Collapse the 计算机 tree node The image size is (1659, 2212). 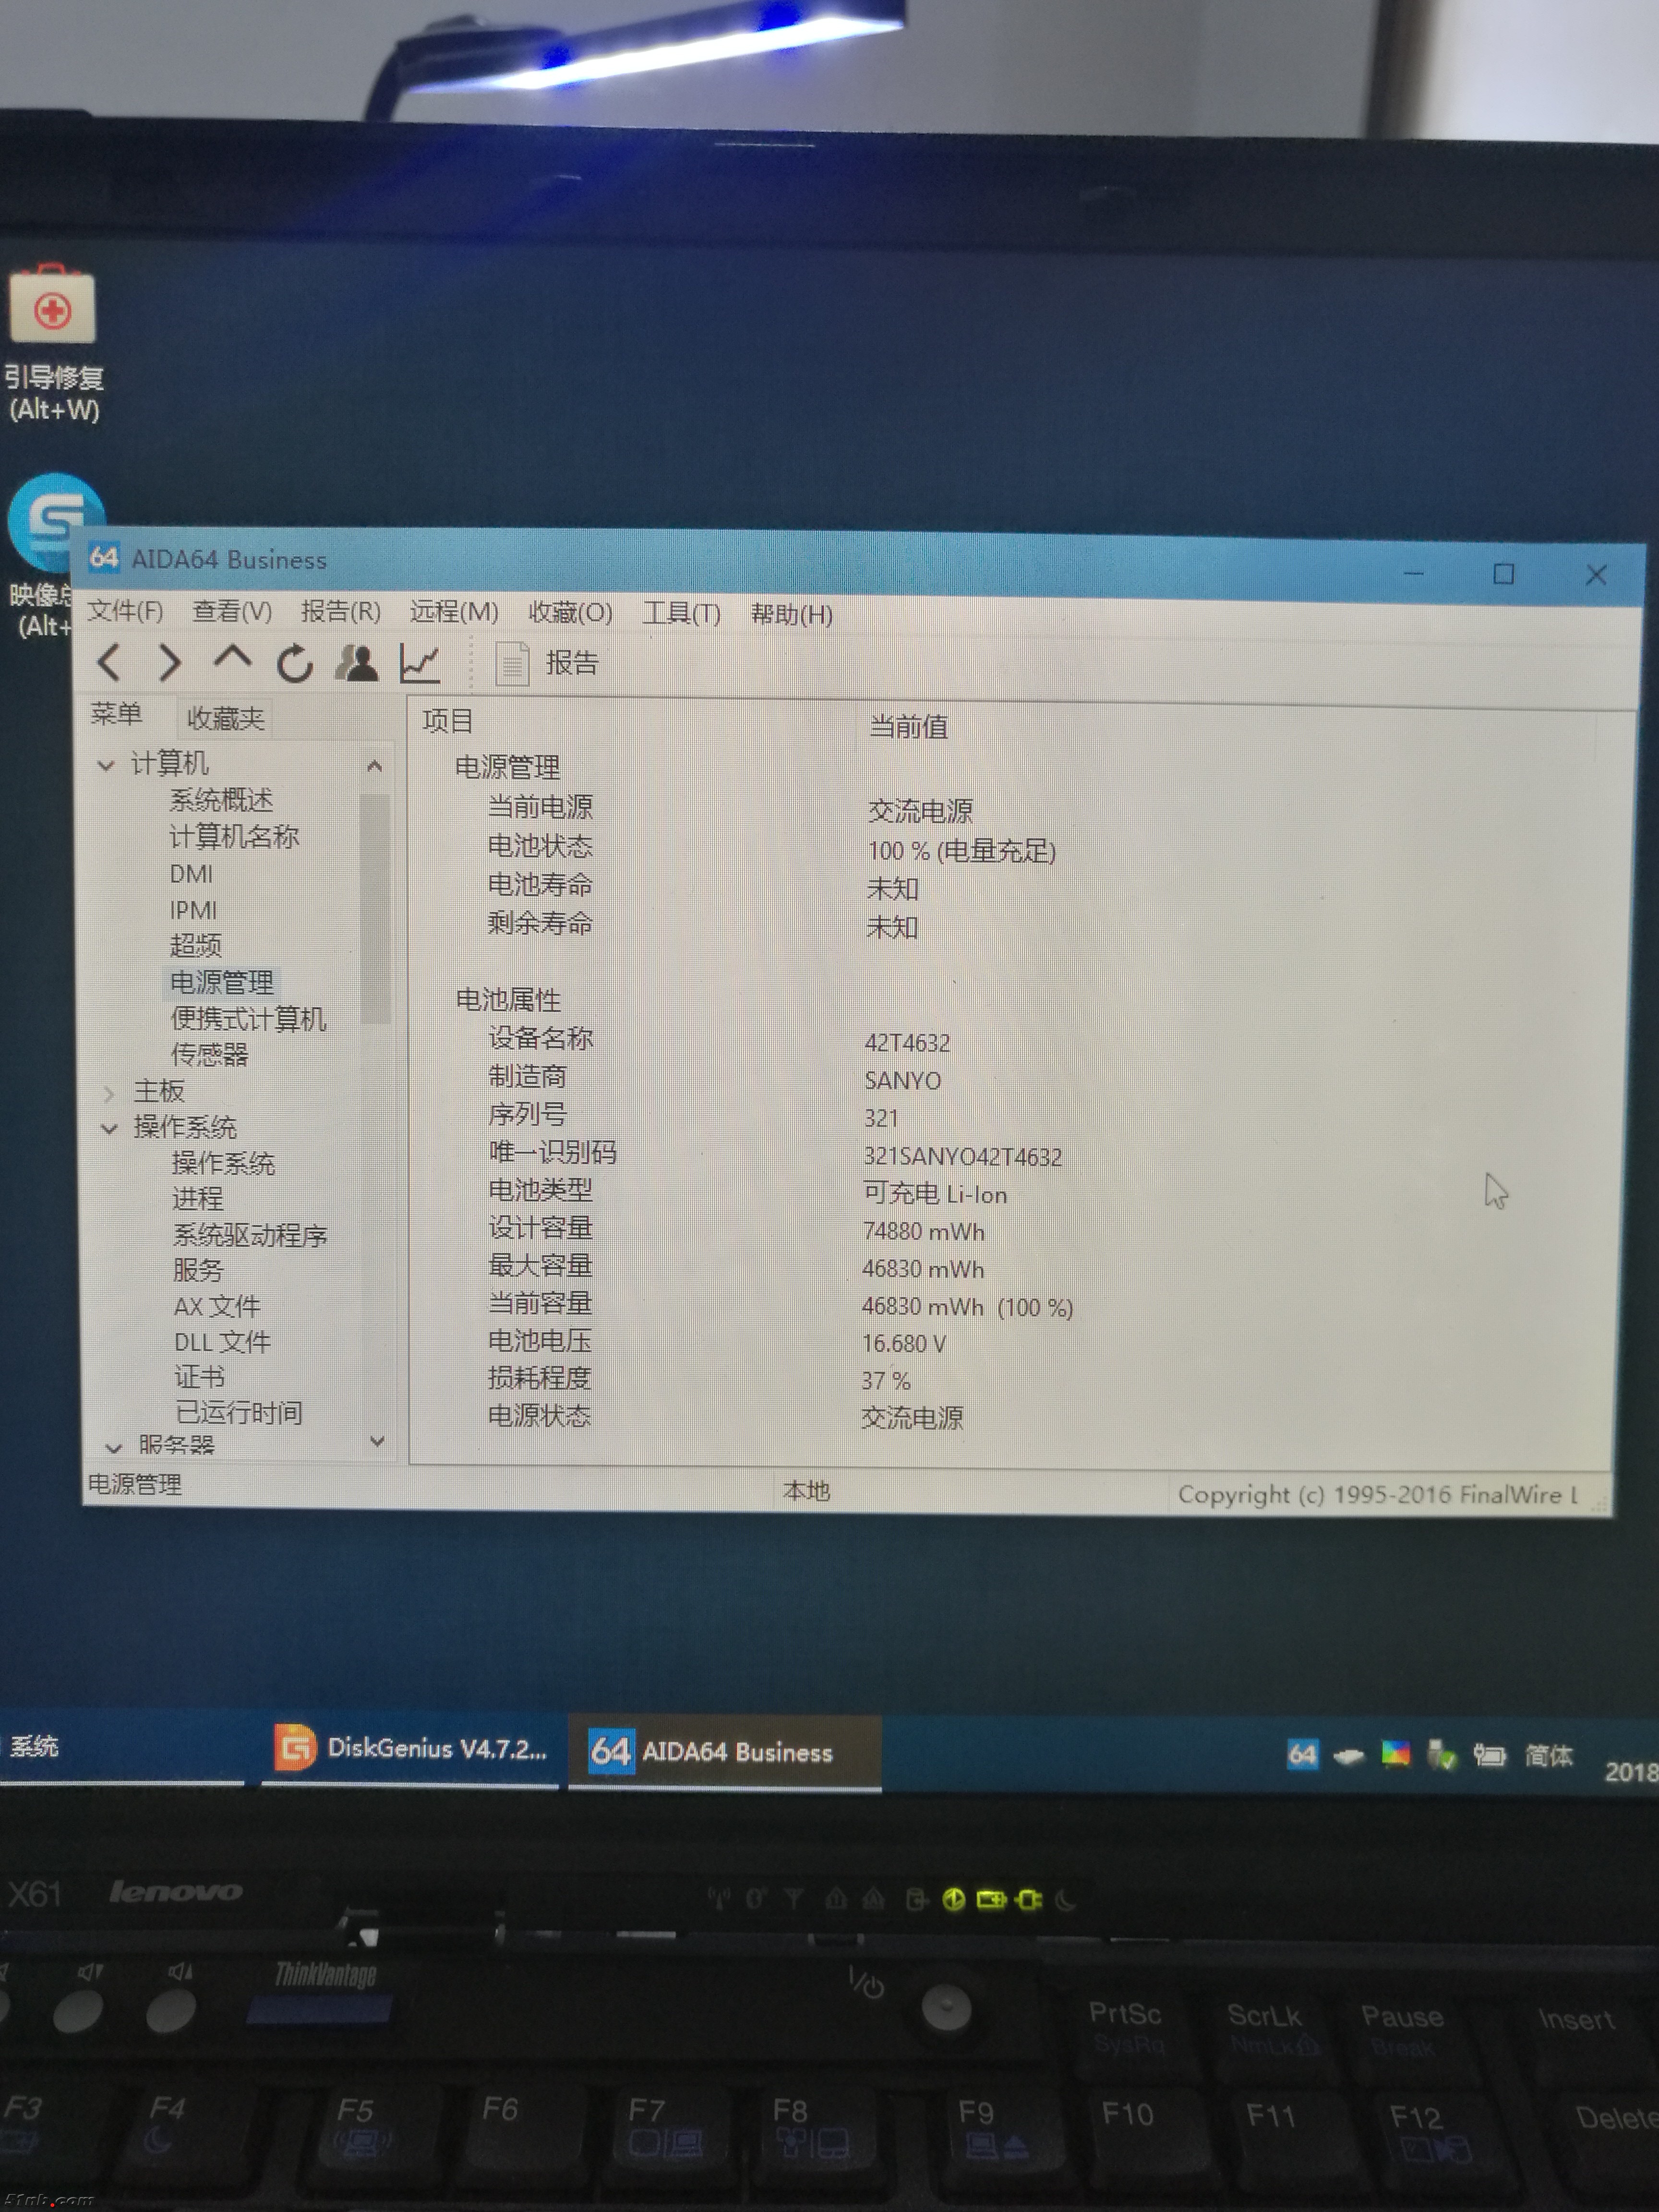click(x=106, y=765)
